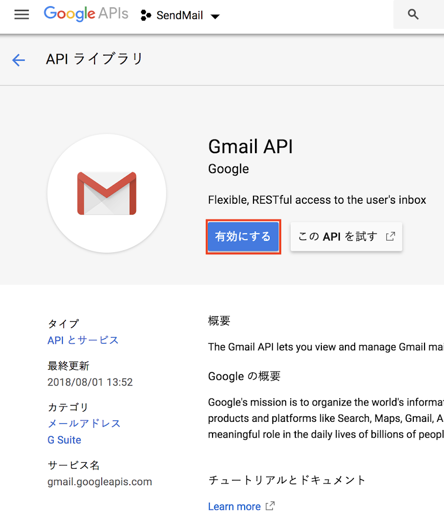Click the 概要 section heading
Viewport: 444px width, 523px height.
click(x=219, y=321)
